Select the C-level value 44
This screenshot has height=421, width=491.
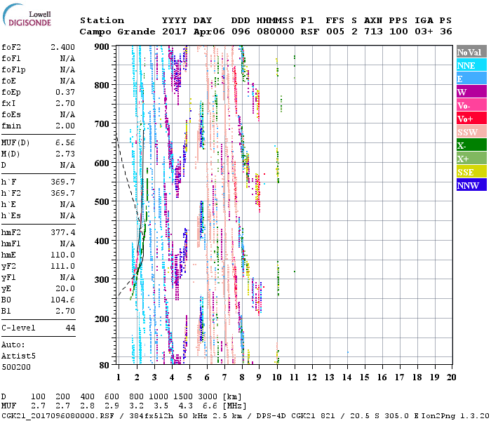tap(70, 328)
